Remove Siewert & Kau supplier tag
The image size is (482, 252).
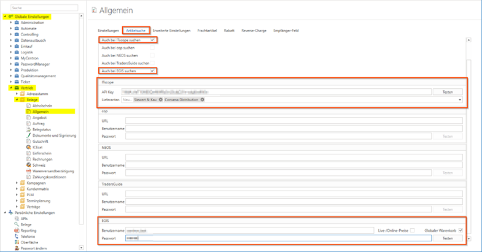(160, 99)
